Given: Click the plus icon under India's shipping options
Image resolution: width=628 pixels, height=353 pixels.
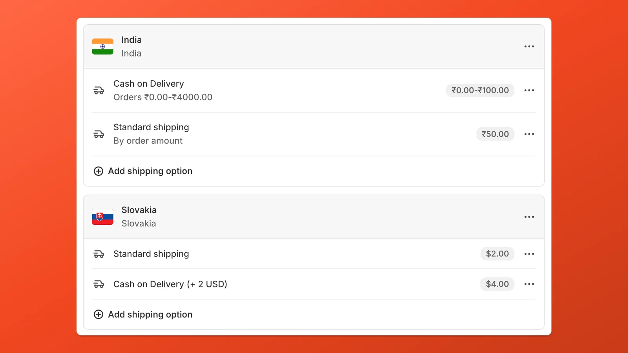Looking at the screenshot, I should 99,171.
